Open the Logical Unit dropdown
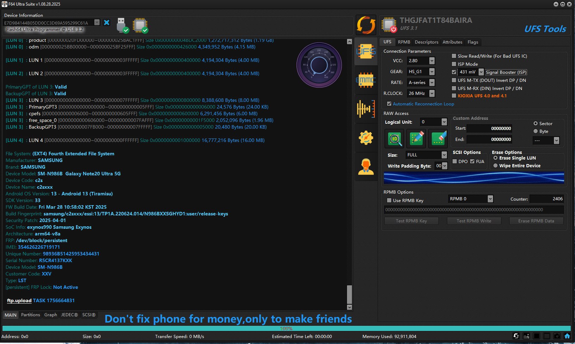This screenshot has height=344, width=575. click(444, 122)
